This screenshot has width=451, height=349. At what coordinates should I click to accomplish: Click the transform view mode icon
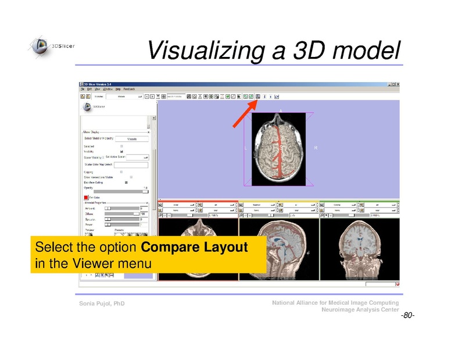pos(277,97)
